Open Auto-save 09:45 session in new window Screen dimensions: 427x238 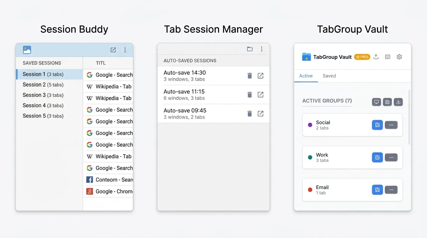coord(261,113)
